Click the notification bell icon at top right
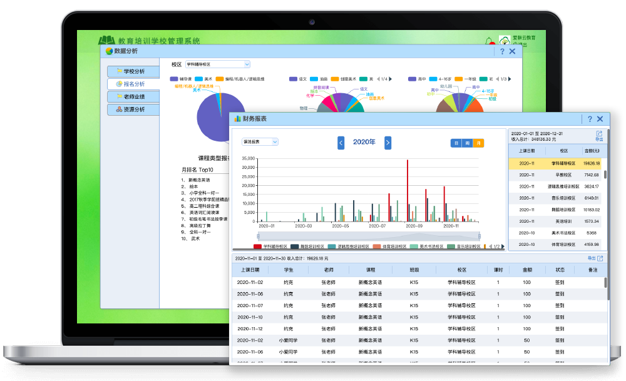This screenshot has width=626, height=381. click(489, 39)
